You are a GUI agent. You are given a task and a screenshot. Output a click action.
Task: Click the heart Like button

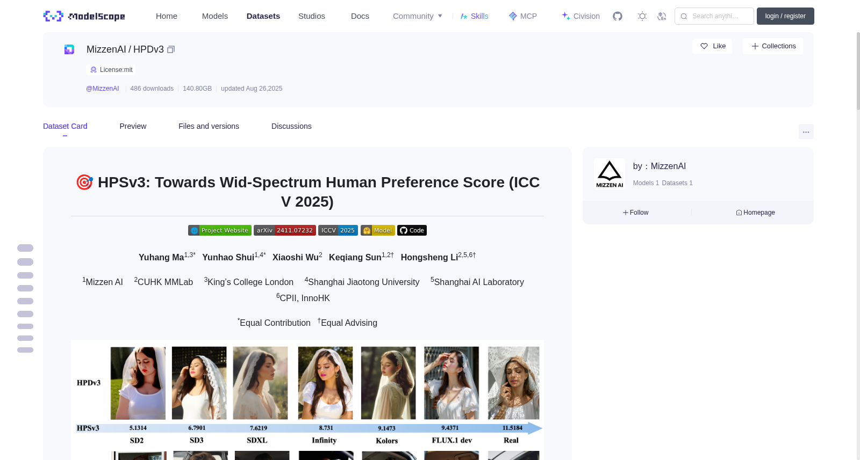[712, 46]
